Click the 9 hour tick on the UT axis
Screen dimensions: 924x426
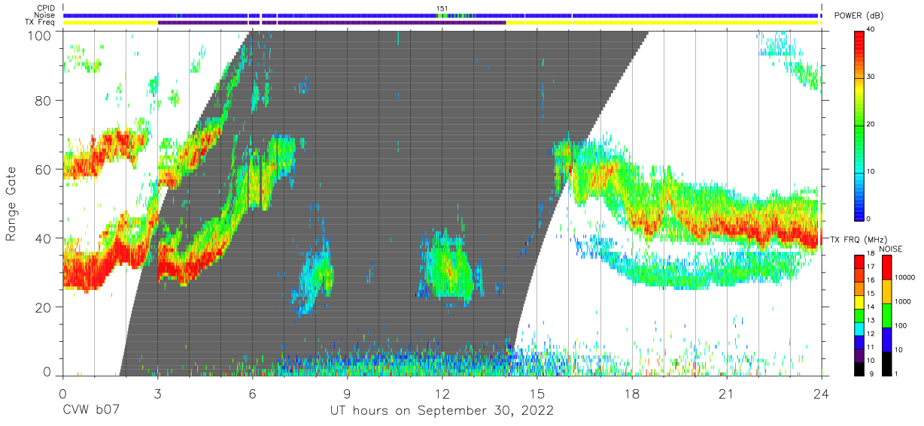pos(347,393)
